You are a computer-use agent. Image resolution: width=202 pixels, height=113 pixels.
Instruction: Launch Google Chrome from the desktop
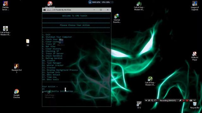(16, 94)
